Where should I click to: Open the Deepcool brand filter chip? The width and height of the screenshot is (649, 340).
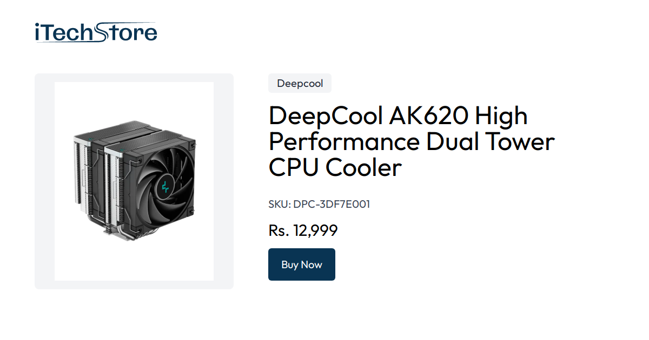300,83
